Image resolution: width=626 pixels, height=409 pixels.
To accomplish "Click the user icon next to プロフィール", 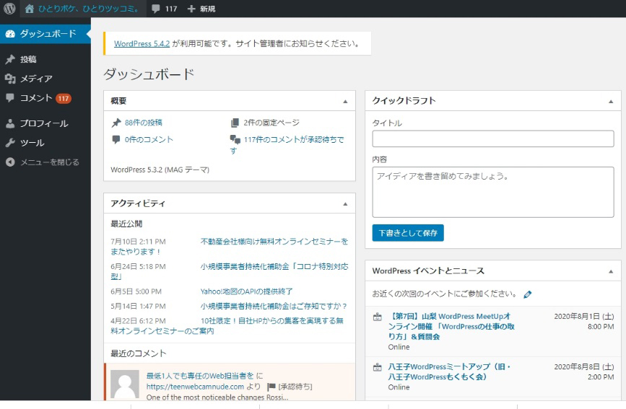I will [x=10, y=123].
